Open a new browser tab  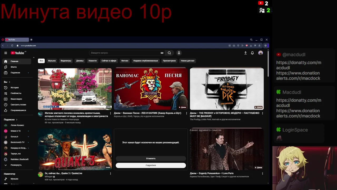click(31, 40)
